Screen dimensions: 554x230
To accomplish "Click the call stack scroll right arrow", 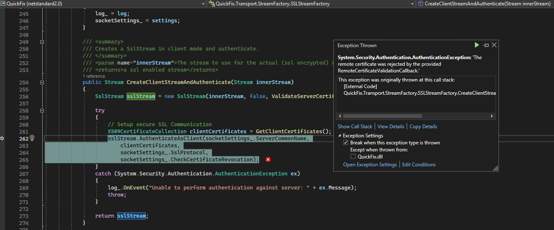I will (x=493, y=116).
